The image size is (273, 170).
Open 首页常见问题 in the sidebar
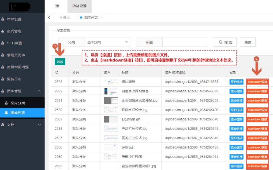[x=18, y=67]
